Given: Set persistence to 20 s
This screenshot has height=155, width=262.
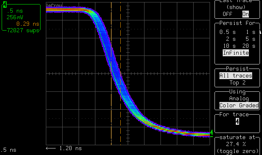Looking at the screenshot, I should click(249, 46).
